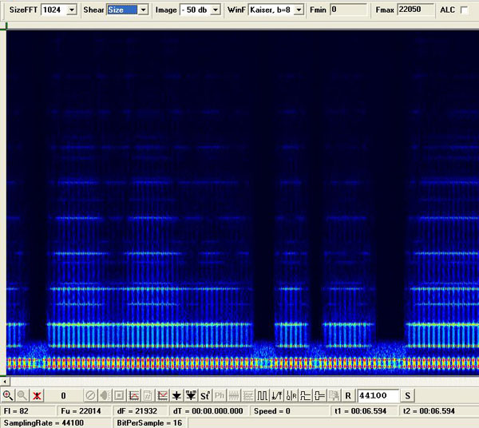Click the greyed circle-slash stop icon
The height and width of the screenshot is (428, 479).
90,395
